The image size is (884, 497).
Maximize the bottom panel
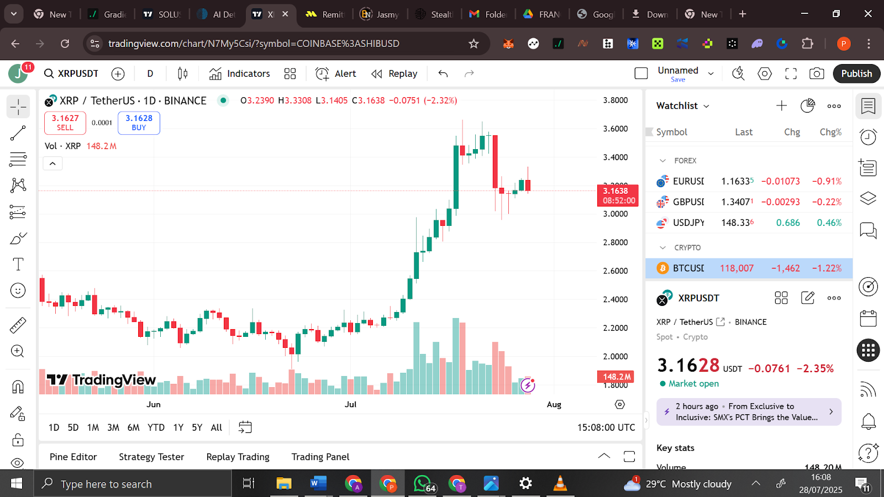[629, 456]
